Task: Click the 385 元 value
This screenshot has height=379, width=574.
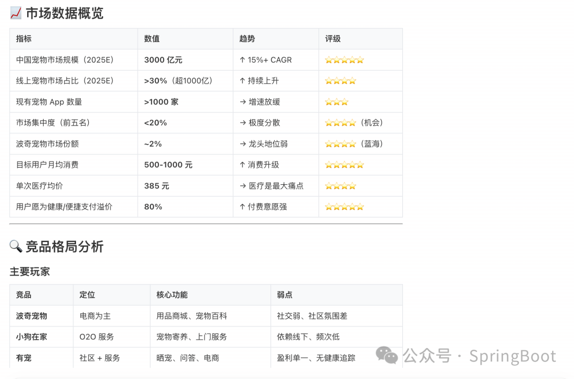Action: click(157, 186)
